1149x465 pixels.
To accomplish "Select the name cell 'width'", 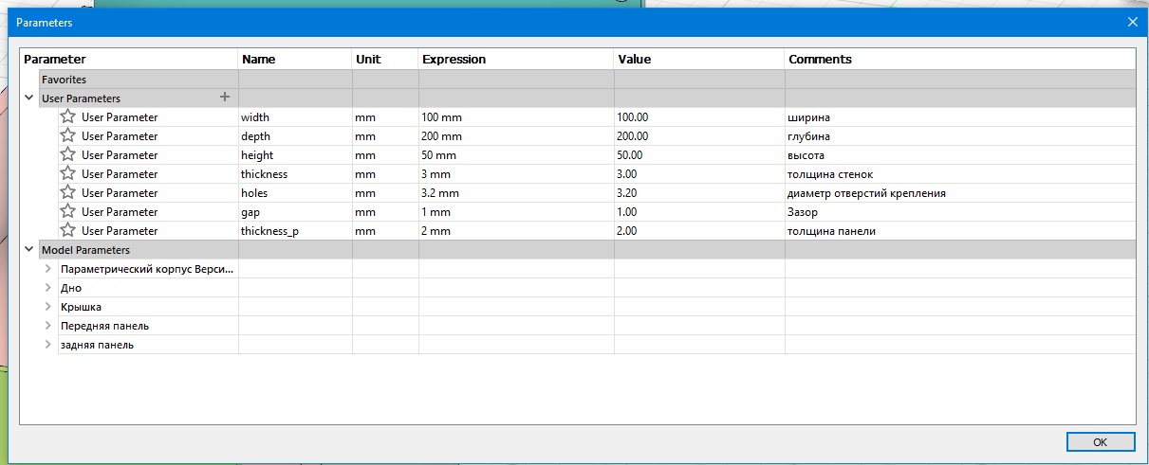I will (x=295, y=117).
